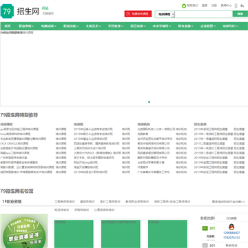Expand the 职业资格 navigation menu

(x=26, y=26)
